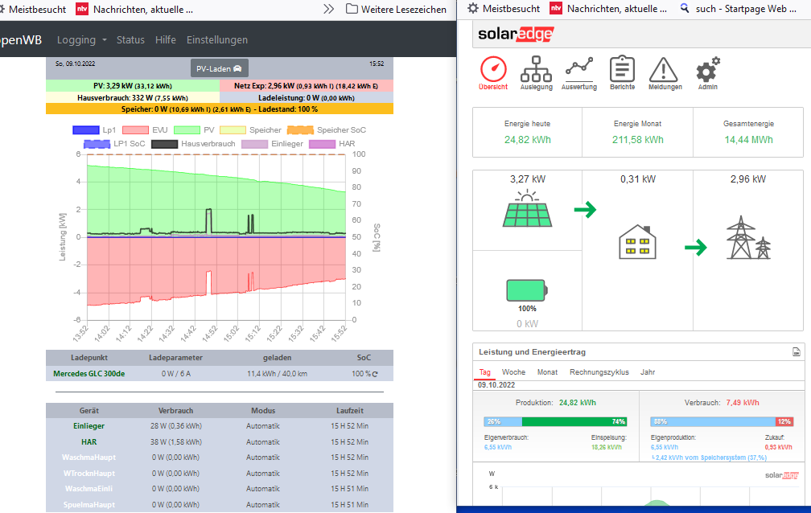Click the Mercedes GLC 300de charge point
811x513 pixels.
(89, 374)
